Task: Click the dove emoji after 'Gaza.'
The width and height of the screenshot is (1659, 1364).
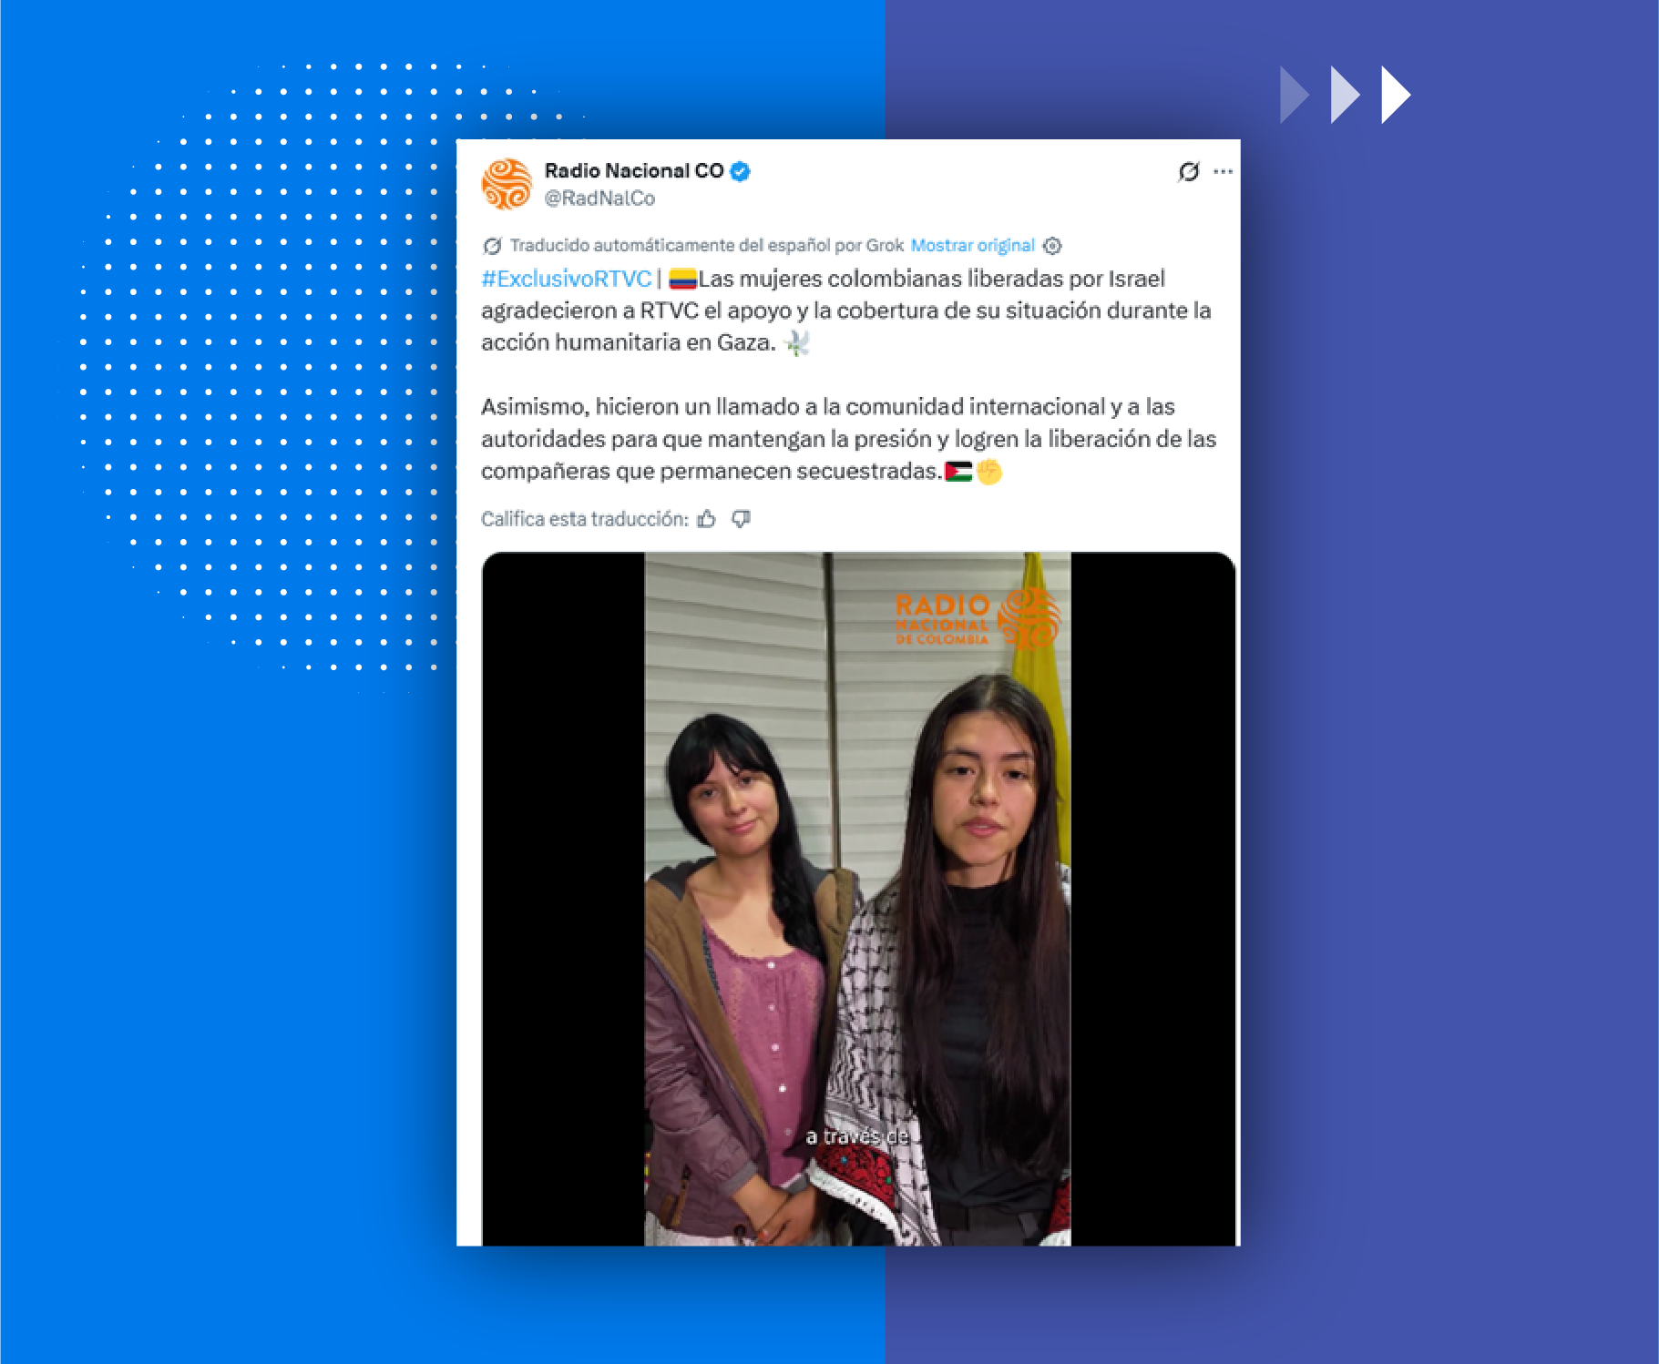Action: coord(796,342)
